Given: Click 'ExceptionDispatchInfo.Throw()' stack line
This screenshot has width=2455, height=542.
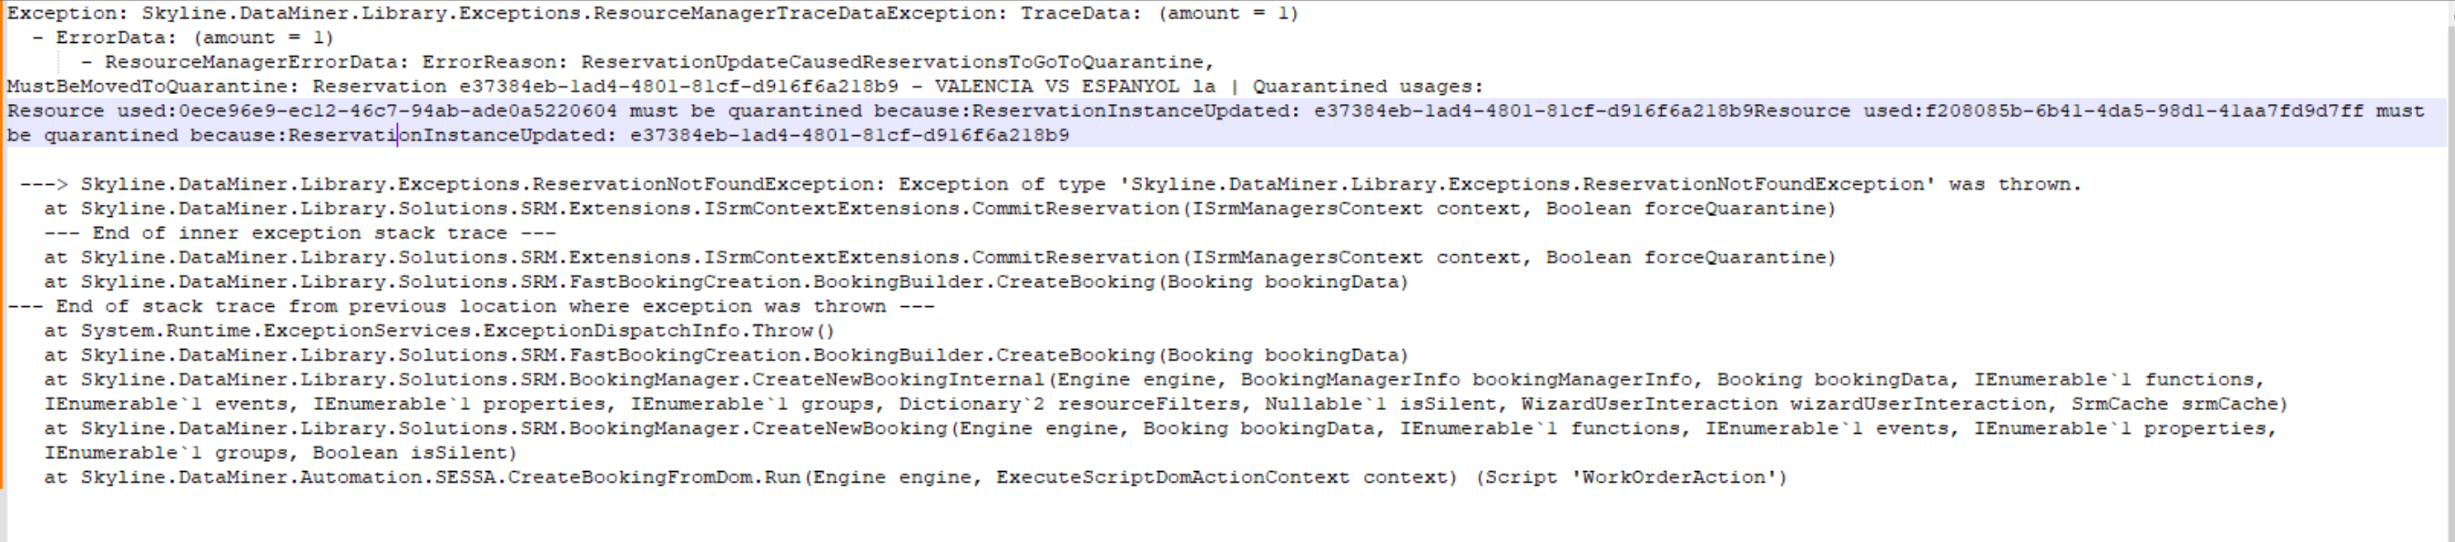Looking at the screenshot, I should (x=439, y=331).
